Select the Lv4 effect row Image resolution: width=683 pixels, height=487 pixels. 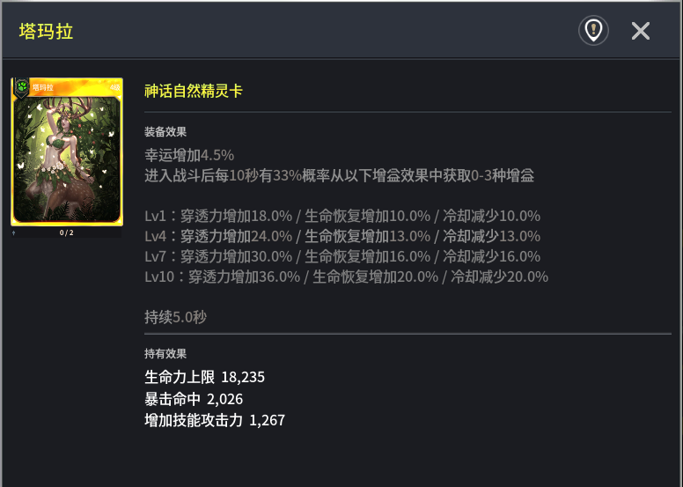pyautogui.click(x=342, y=236)
